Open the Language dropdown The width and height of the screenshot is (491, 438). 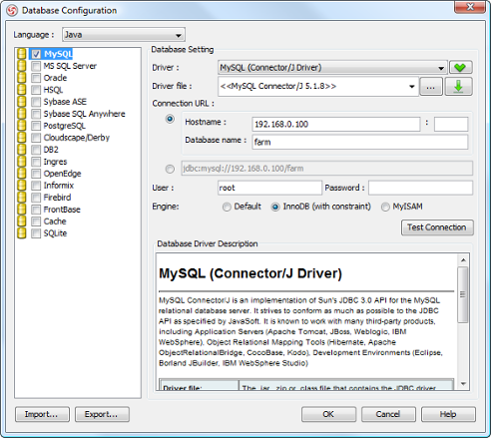tap(124, 35)
